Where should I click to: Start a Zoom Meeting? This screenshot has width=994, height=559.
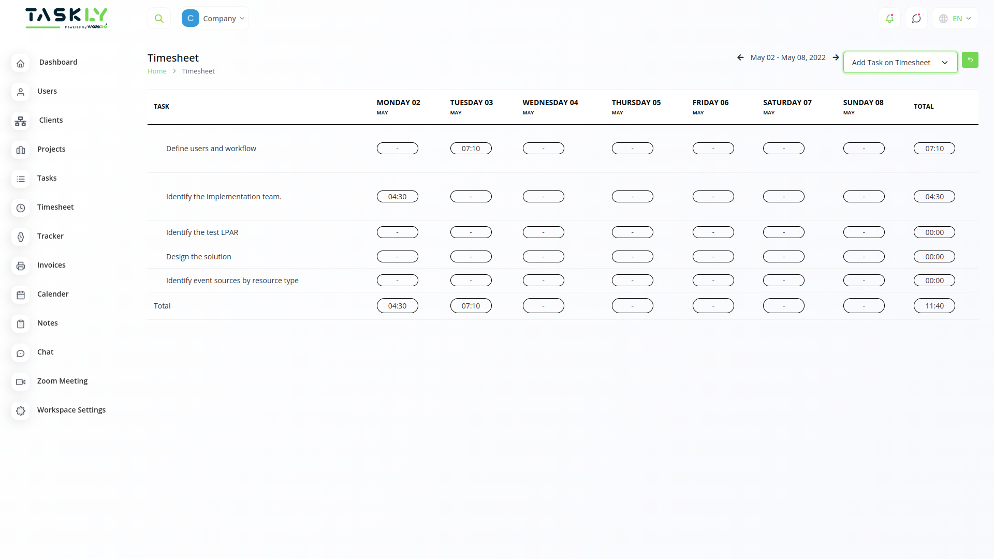tap(62, 380)
